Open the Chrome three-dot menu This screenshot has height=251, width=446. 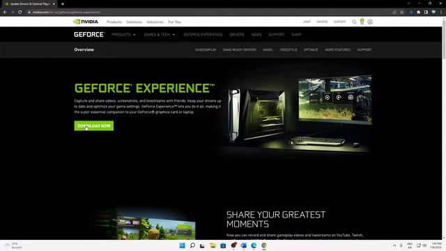point(441,13)
